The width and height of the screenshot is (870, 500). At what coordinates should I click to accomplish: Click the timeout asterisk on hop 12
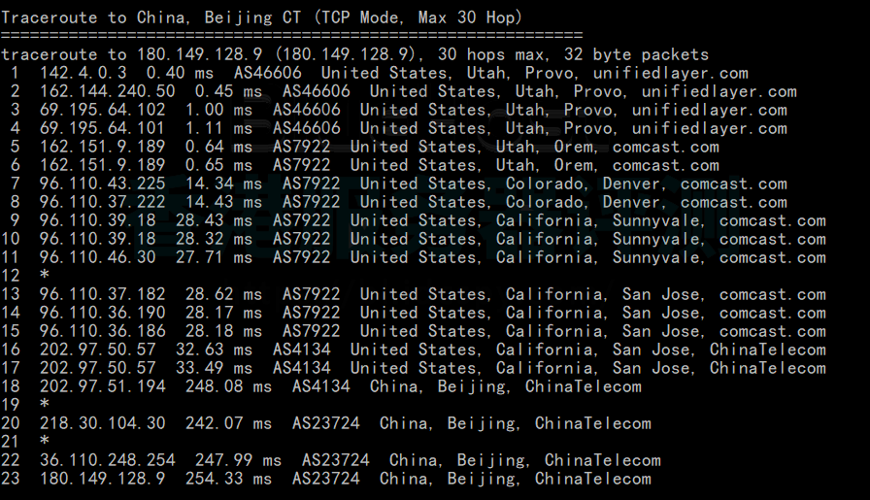pos(44,276)
